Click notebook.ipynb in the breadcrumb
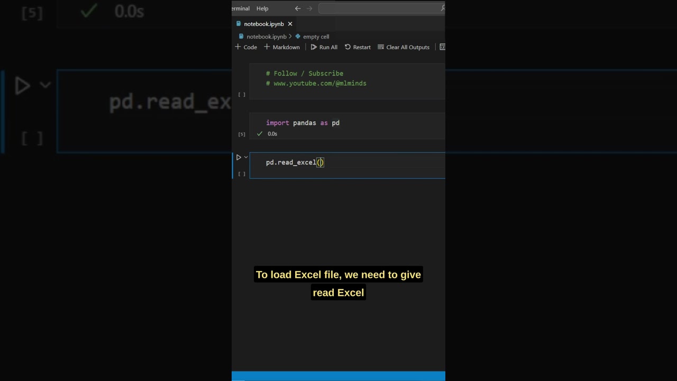Image resolution: width=677 pixels, height=381 pixels. click(267, 37)
